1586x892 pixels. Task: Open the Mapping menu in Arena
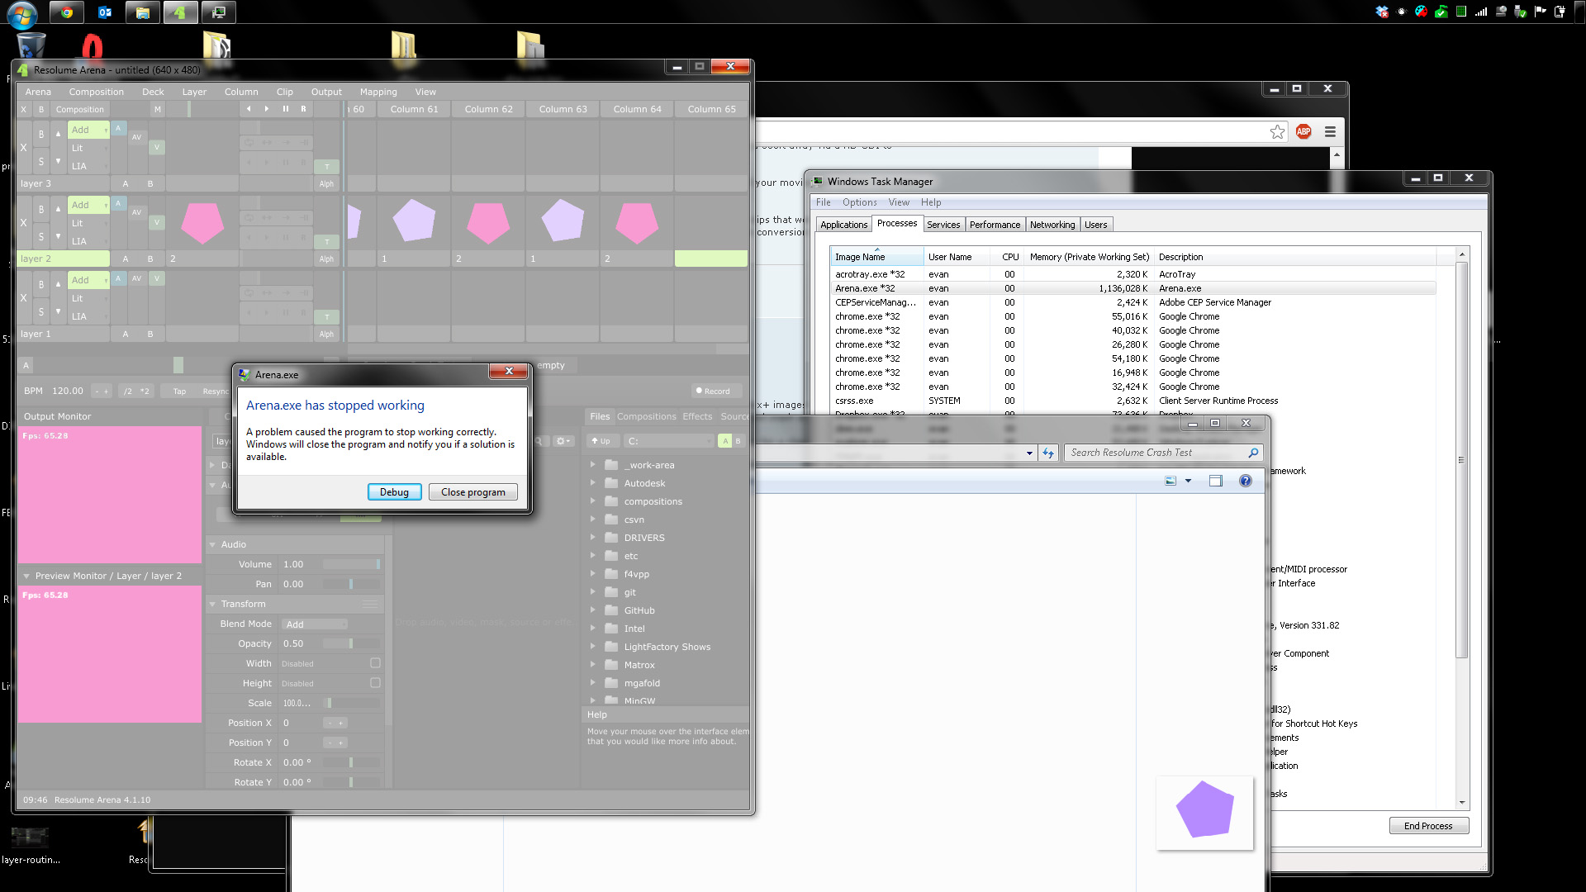point(378,92)
